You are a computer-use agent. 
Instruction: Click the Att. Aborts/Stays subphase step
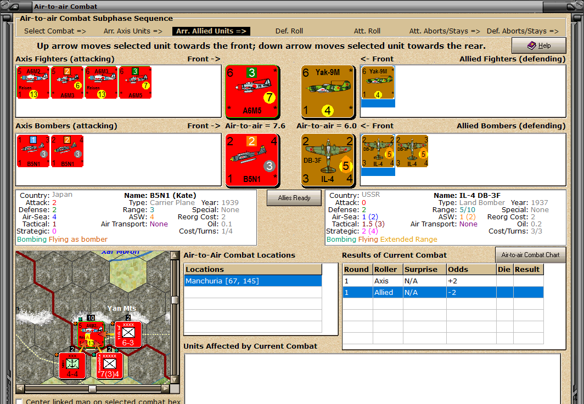point(445,31)
